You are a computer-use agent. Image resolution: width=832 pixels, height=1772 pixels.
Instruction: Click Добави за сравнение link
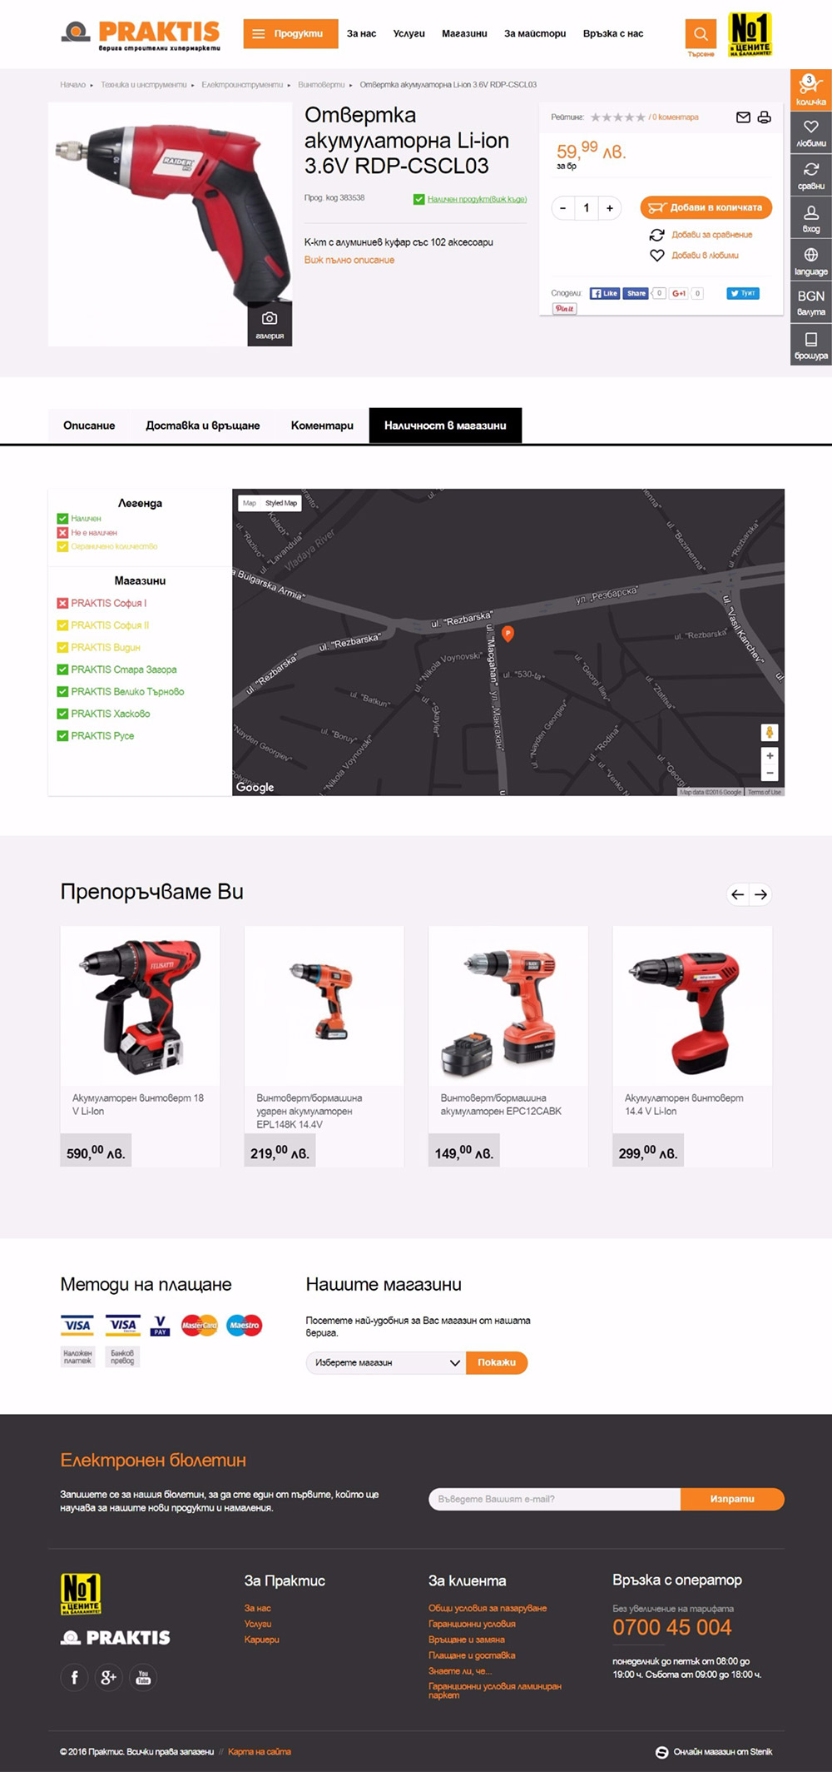[711, 235]
